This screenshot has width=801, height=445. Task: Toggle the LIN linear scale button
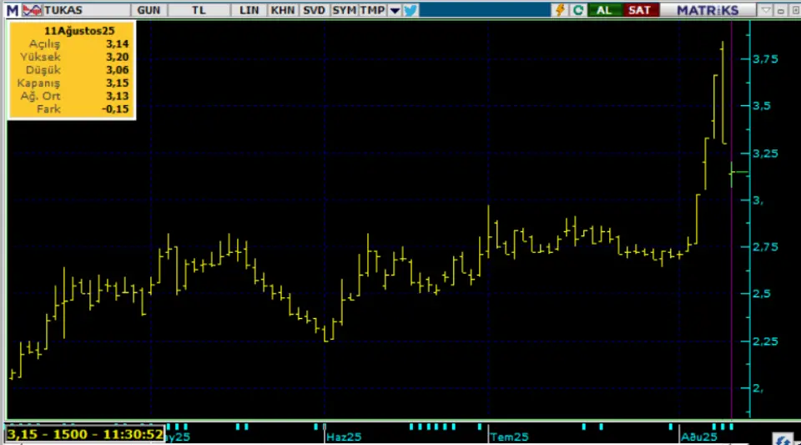[249, 10]
